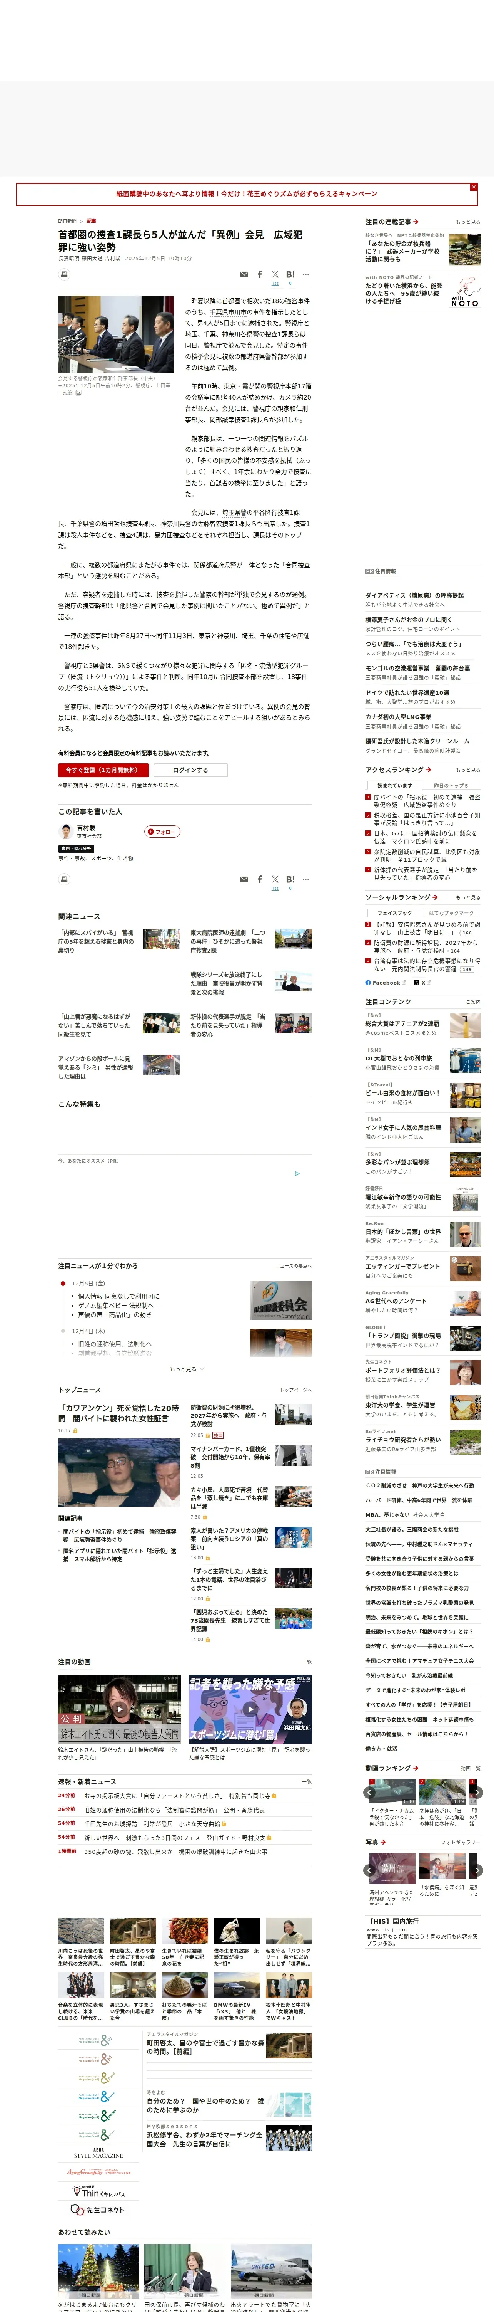Share article by email, top toolbar

click(x=244, y=275)
